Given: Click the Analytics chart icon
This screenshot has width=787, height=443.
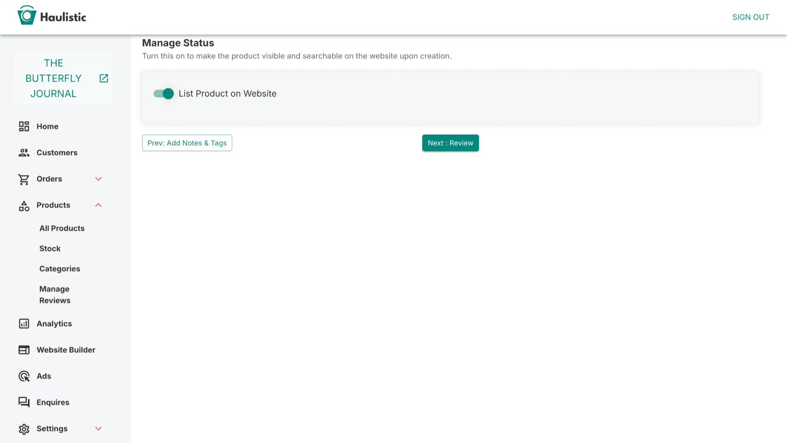Looking at the screenshot, I should pyautogui.click(x=24, y=323).
